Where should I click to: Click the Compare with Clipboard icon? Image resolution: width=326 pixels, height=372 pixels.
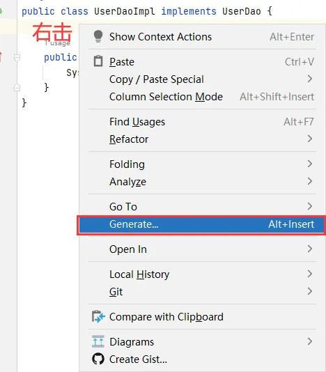pyautogui.click(x=98, y=317)
